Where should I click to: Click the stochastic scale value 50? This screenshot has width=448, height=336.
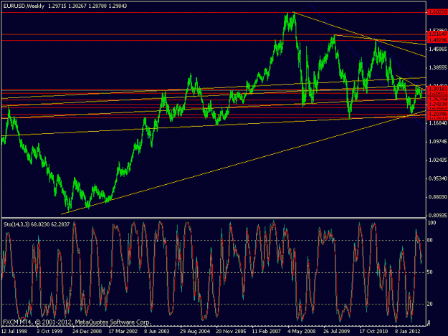point(430,272)
